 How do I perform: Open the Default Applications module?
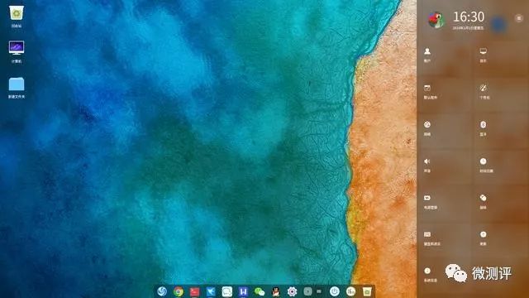tap(430, 92)
